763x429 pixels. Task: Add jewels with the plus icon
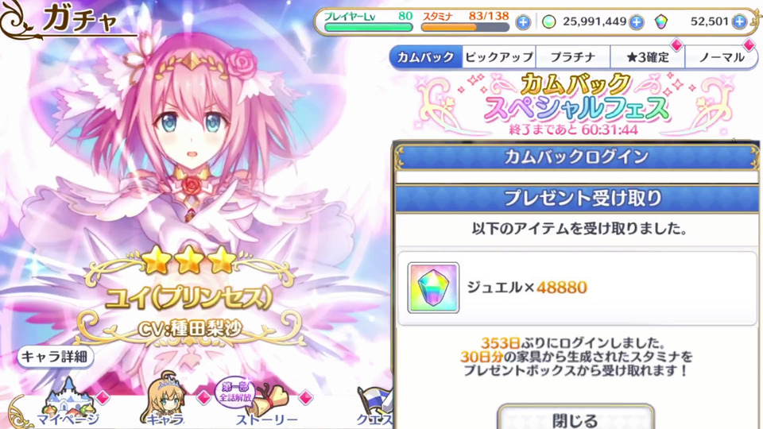coord(740,21)
